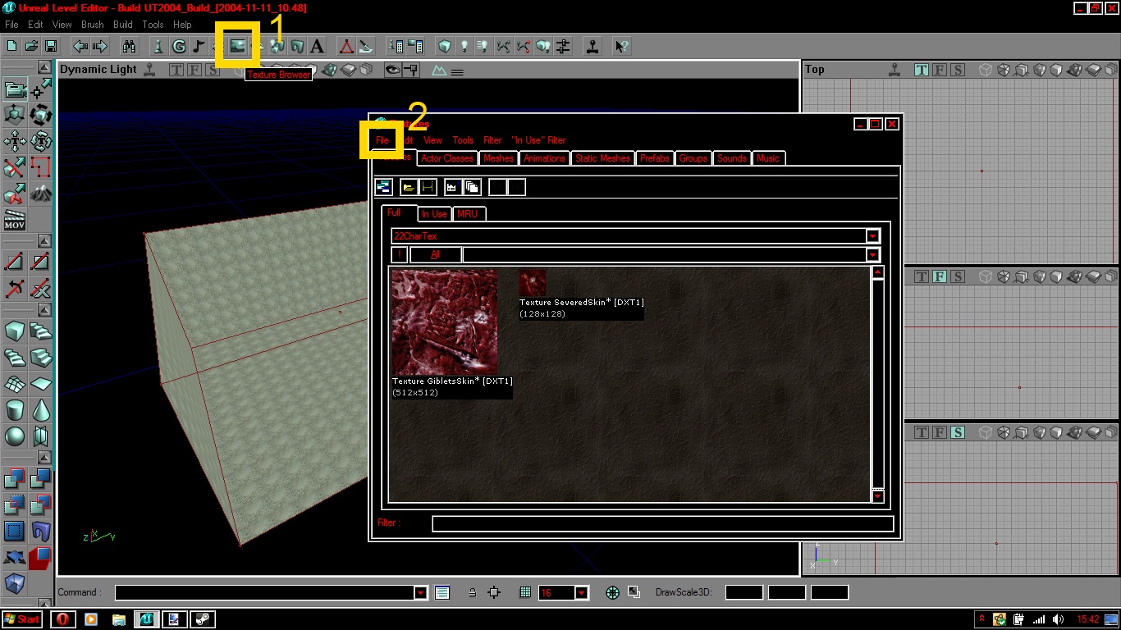Toggle the highlighted T button in Top viewport
This screenshot has height=630, width=1121.
point(922,70)
